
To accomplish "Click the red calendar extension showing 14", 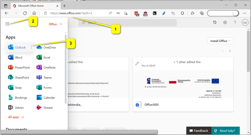I will (137, 14).
